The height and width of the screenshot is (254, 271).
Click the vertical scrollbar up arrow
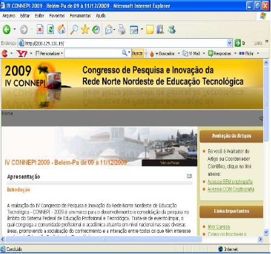(266, 62)
